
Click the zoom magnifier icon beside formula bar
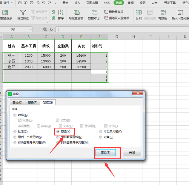45,29
